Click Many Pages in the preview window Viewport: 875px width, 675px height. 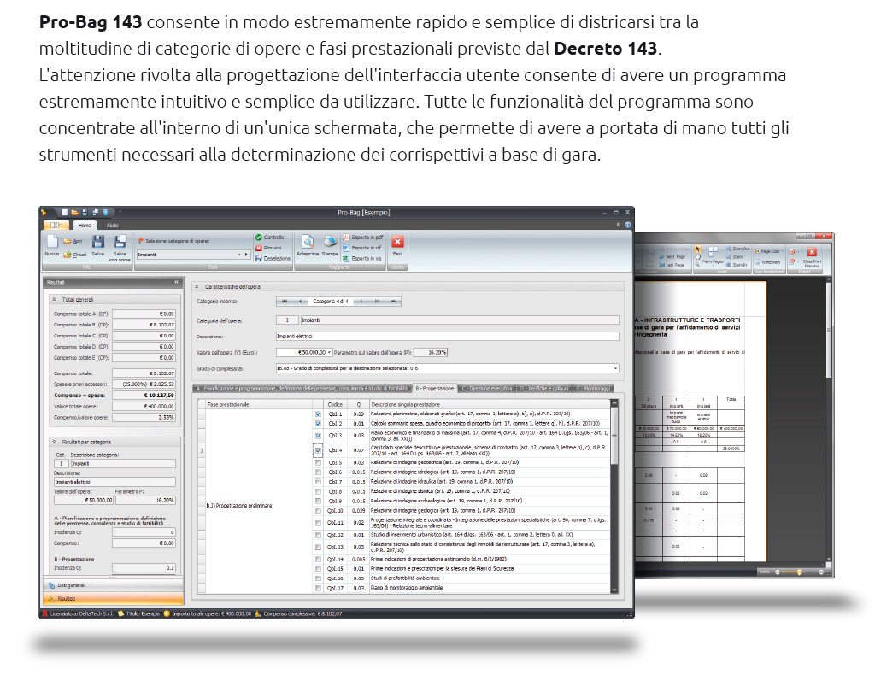click(712, 255)
